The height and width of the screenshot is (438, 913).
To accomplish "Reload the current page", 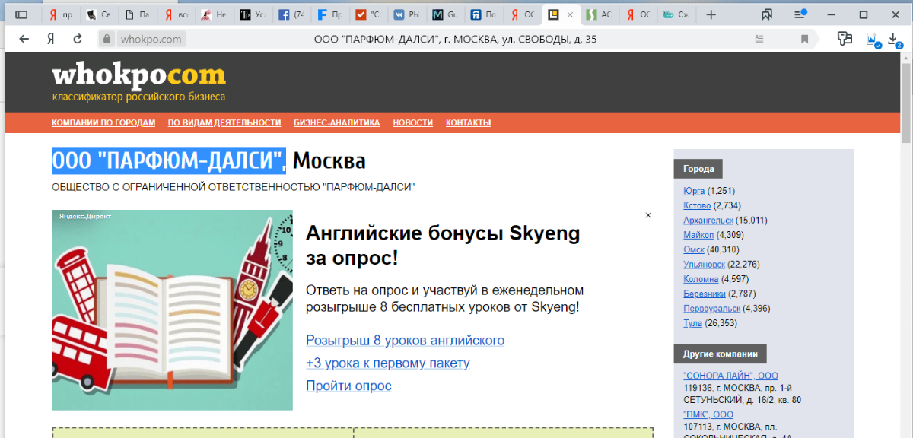I will [77, 39].
